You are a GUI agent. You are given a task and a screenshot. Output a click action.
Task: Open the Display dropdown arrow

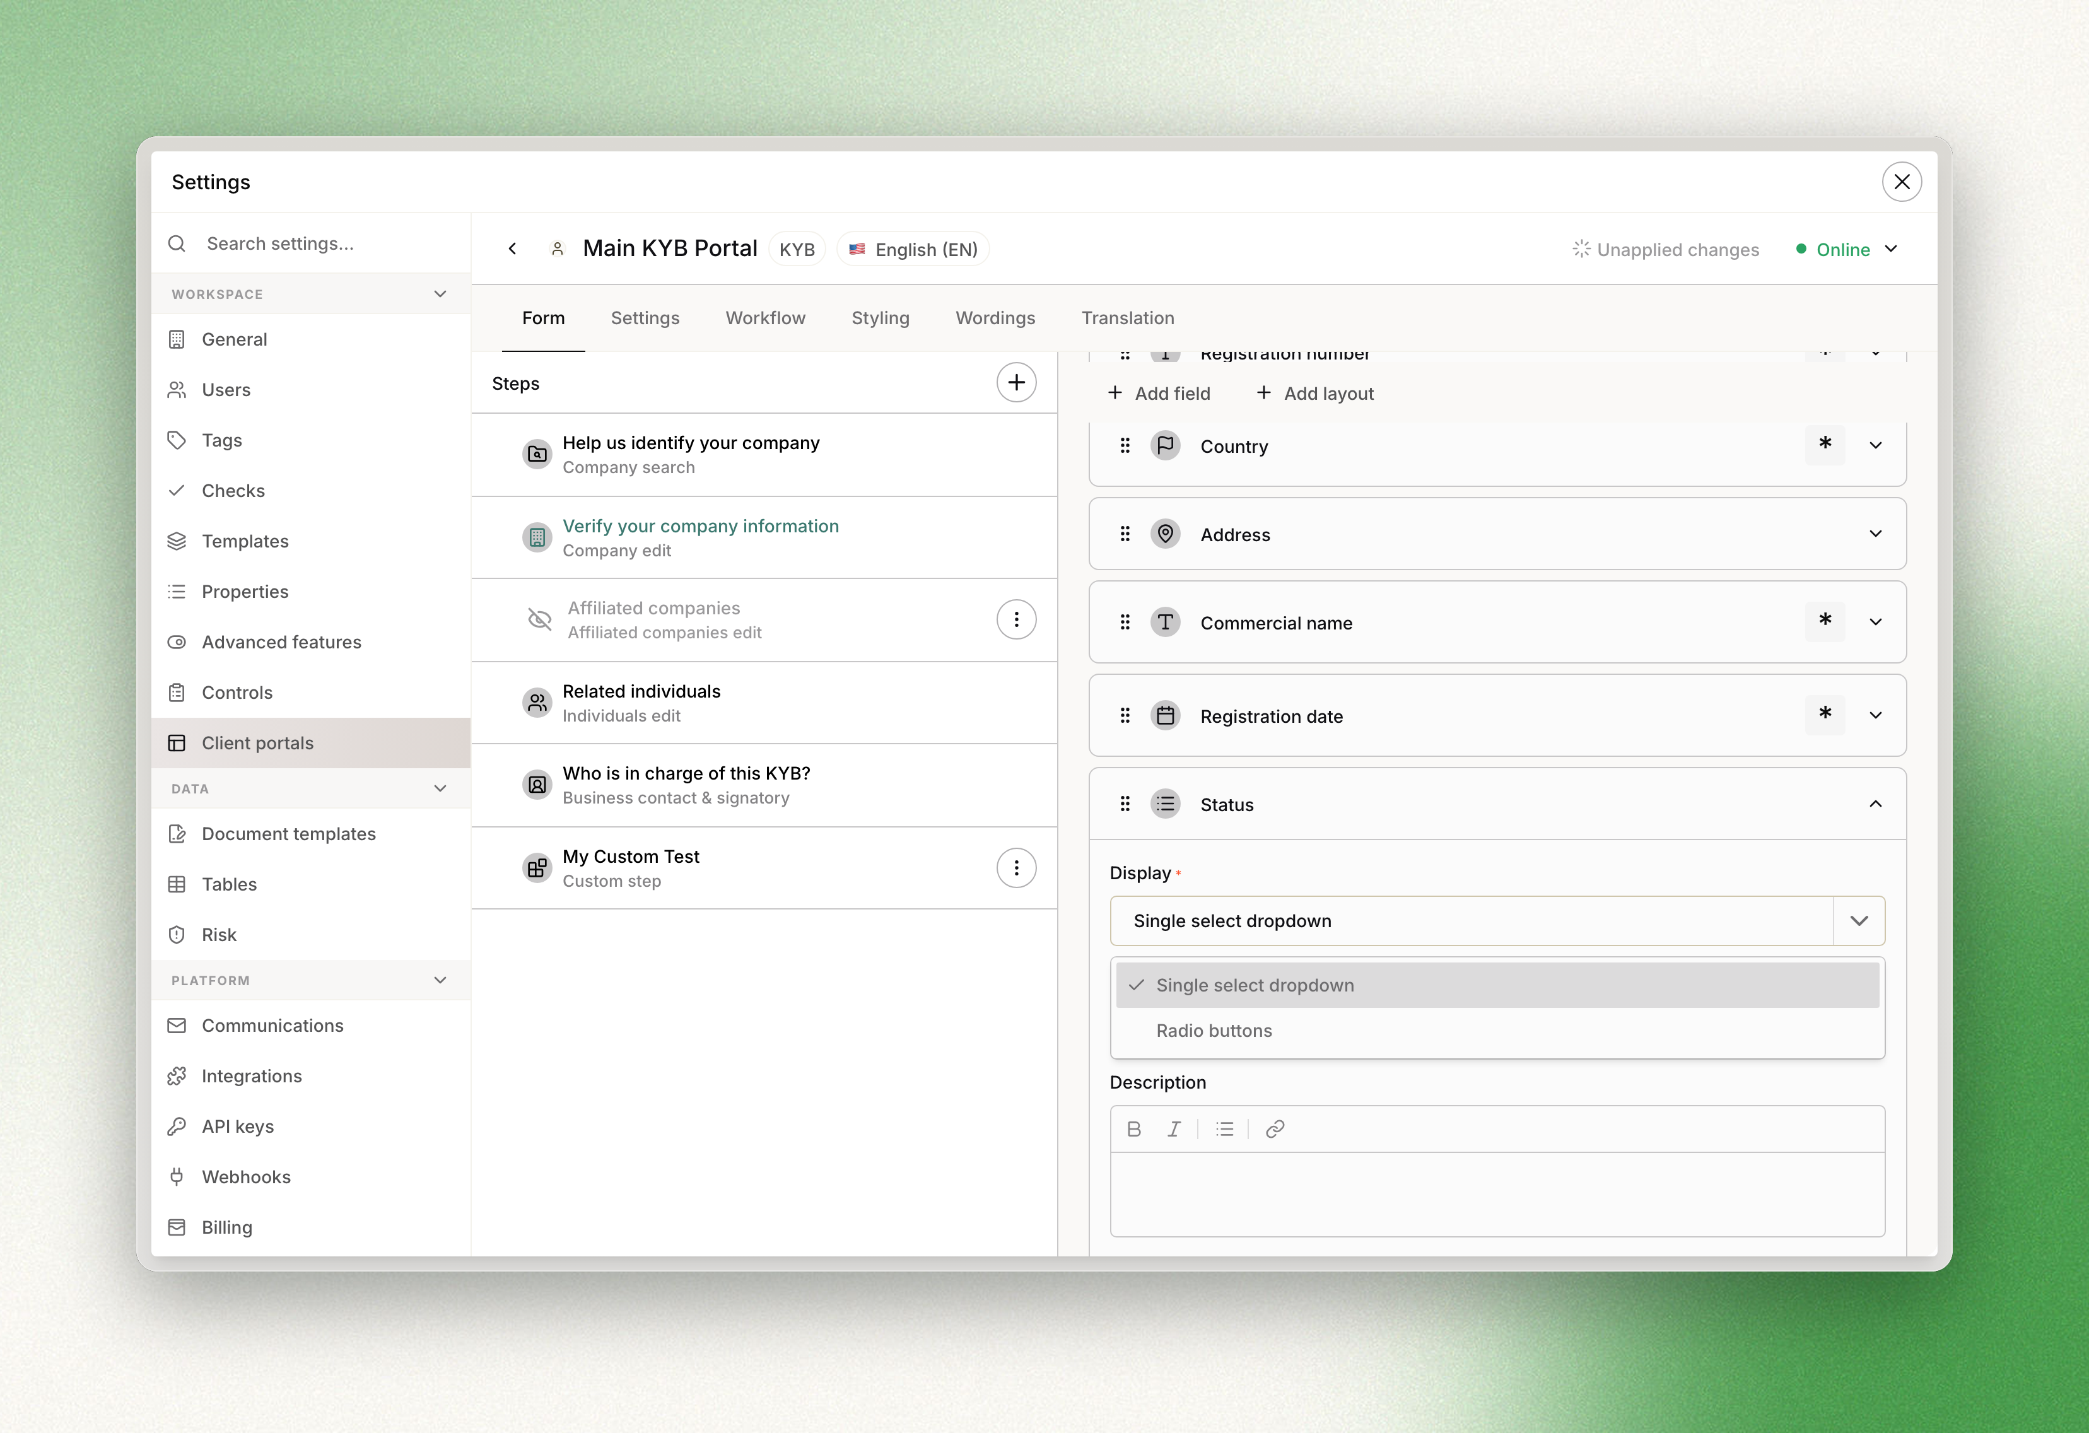point(1859,921)
